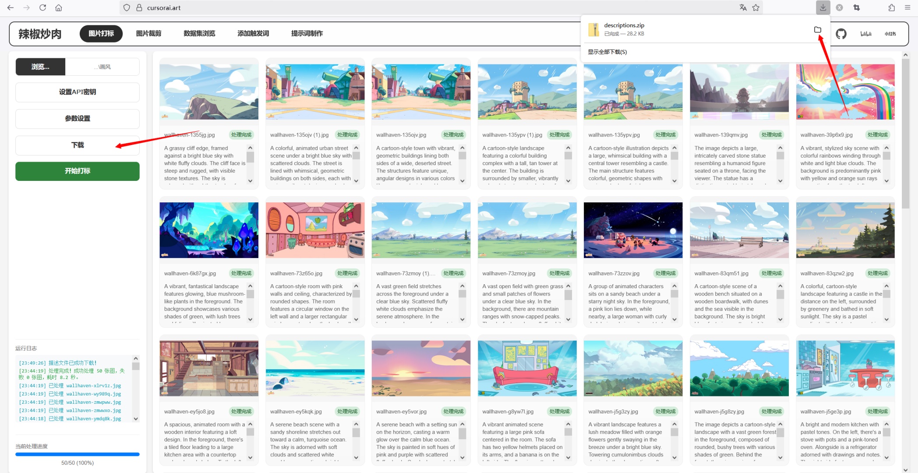This screenshot has height=473, width=918.
Task: Open the Xiaohongshu (小红书) link
Action: [x=890, y=34]
